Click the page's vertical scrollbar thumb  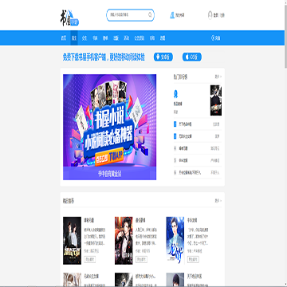[285, 34]
